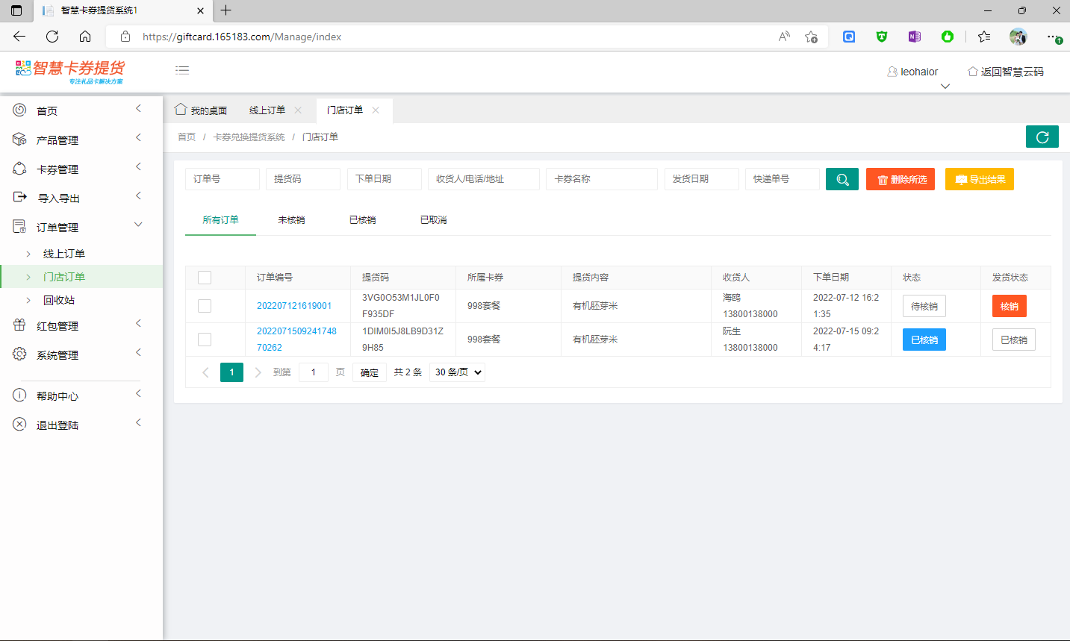The height and width of the screenshot is (641, 1070).
Task: Tick the select-all checkbox in table header
Action: pos(205,278)
